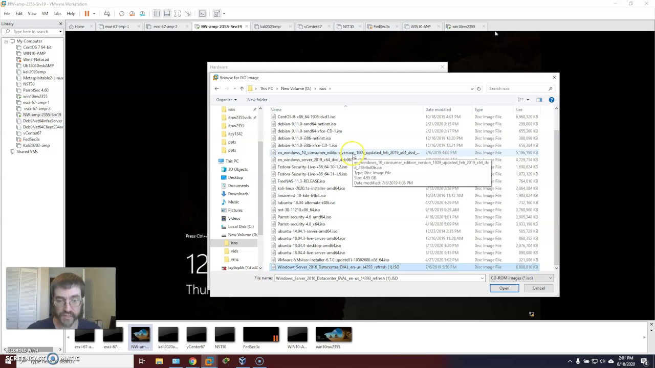
Task: Open Google Chrome from the taskbar
Action: [x=192, y=361]
